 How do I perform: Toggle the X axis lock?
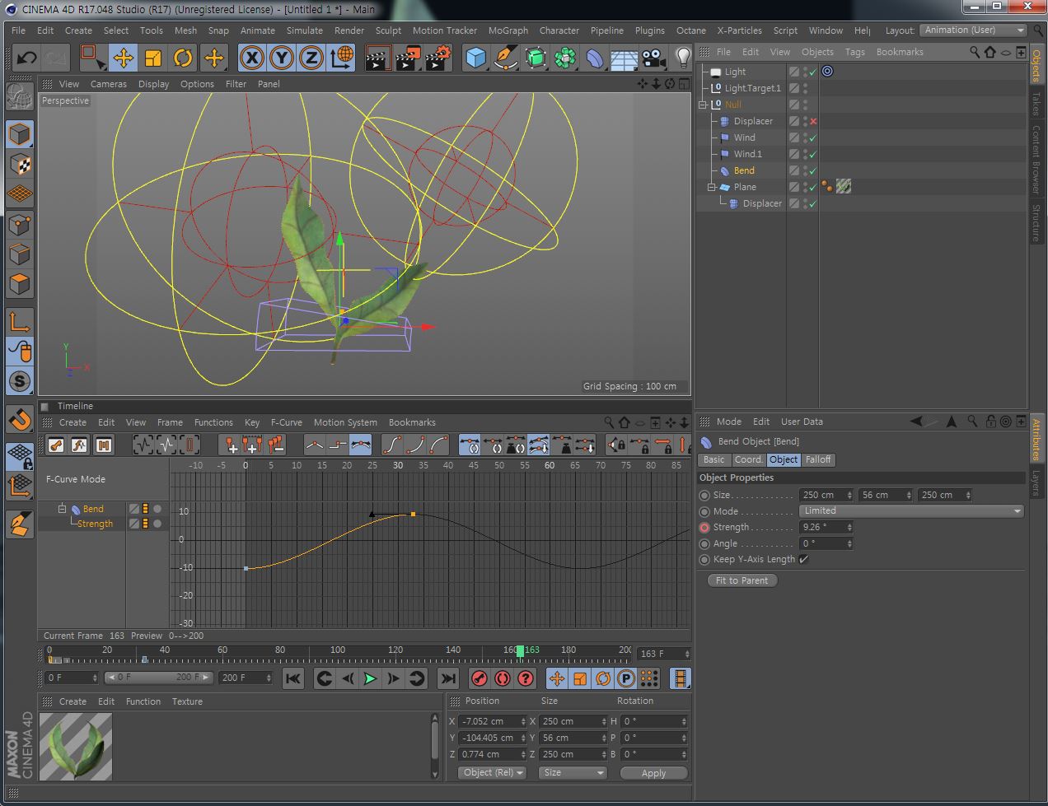point(252,58)
